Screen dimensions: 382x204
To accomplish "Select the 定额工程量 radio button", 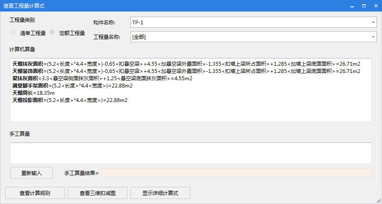I will tap(52, 32).
